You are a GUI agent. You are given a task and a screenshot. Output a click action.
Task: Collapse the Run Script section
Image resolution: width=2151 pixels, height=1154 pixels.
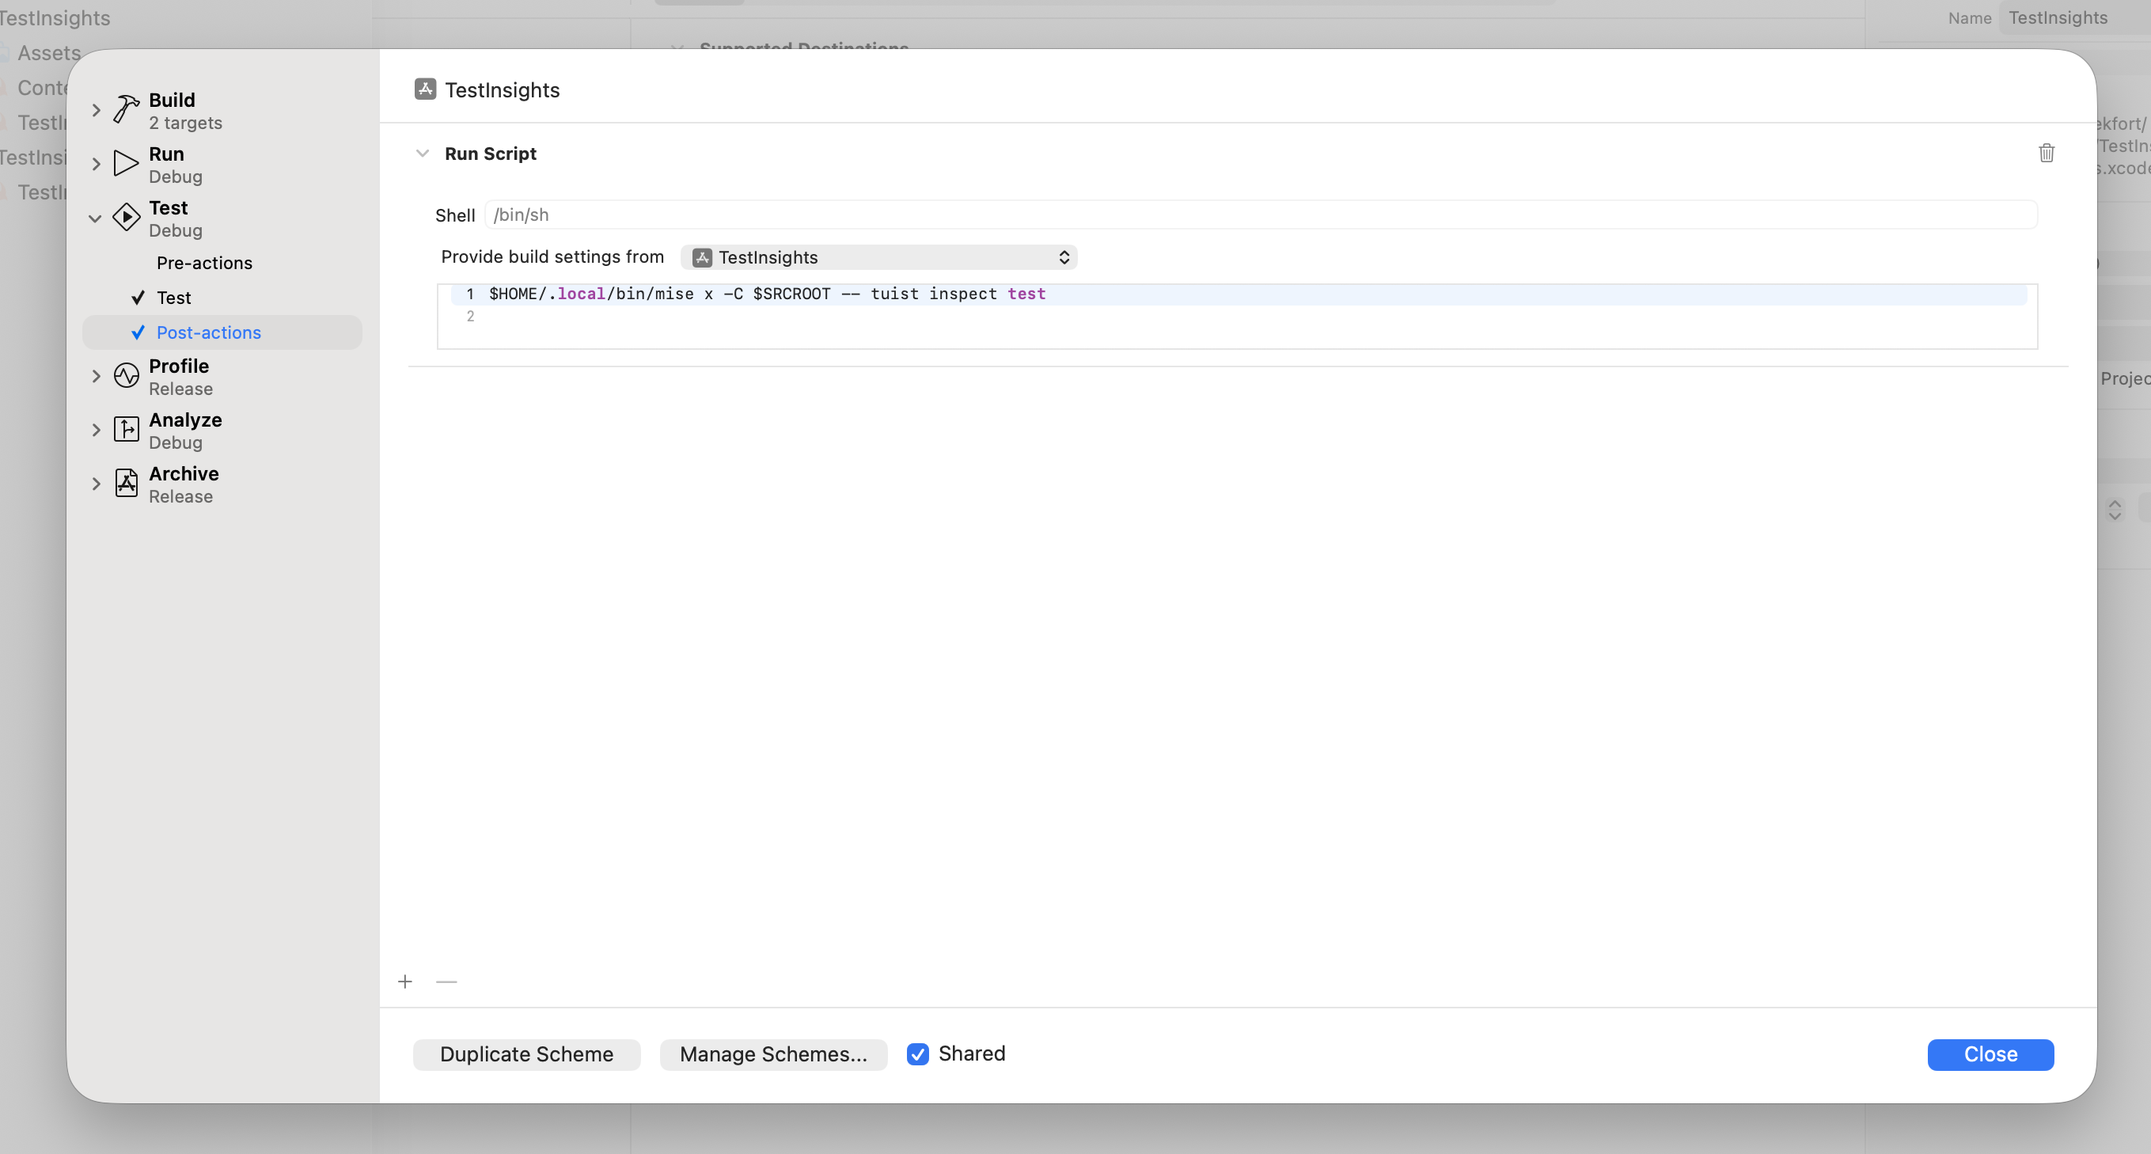(422, 154)
